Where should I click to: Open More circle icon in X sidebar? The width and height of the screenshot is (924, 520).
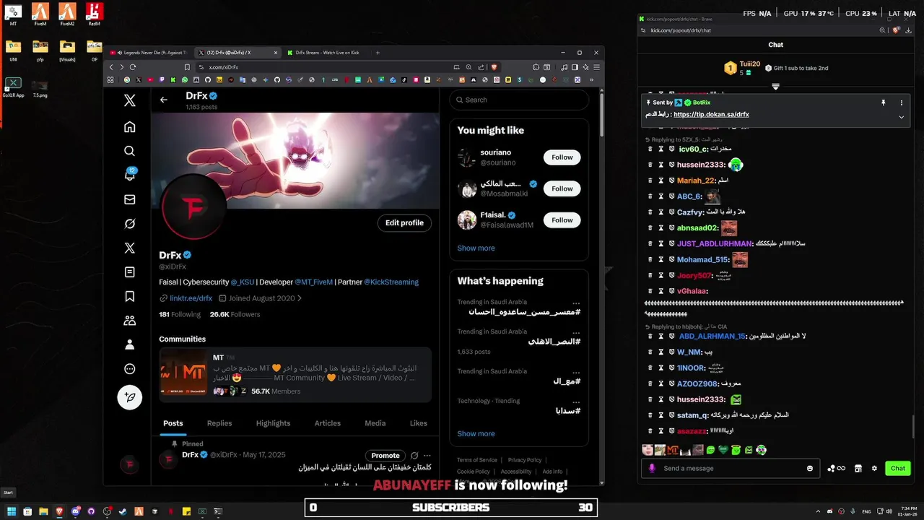[130, 369]
